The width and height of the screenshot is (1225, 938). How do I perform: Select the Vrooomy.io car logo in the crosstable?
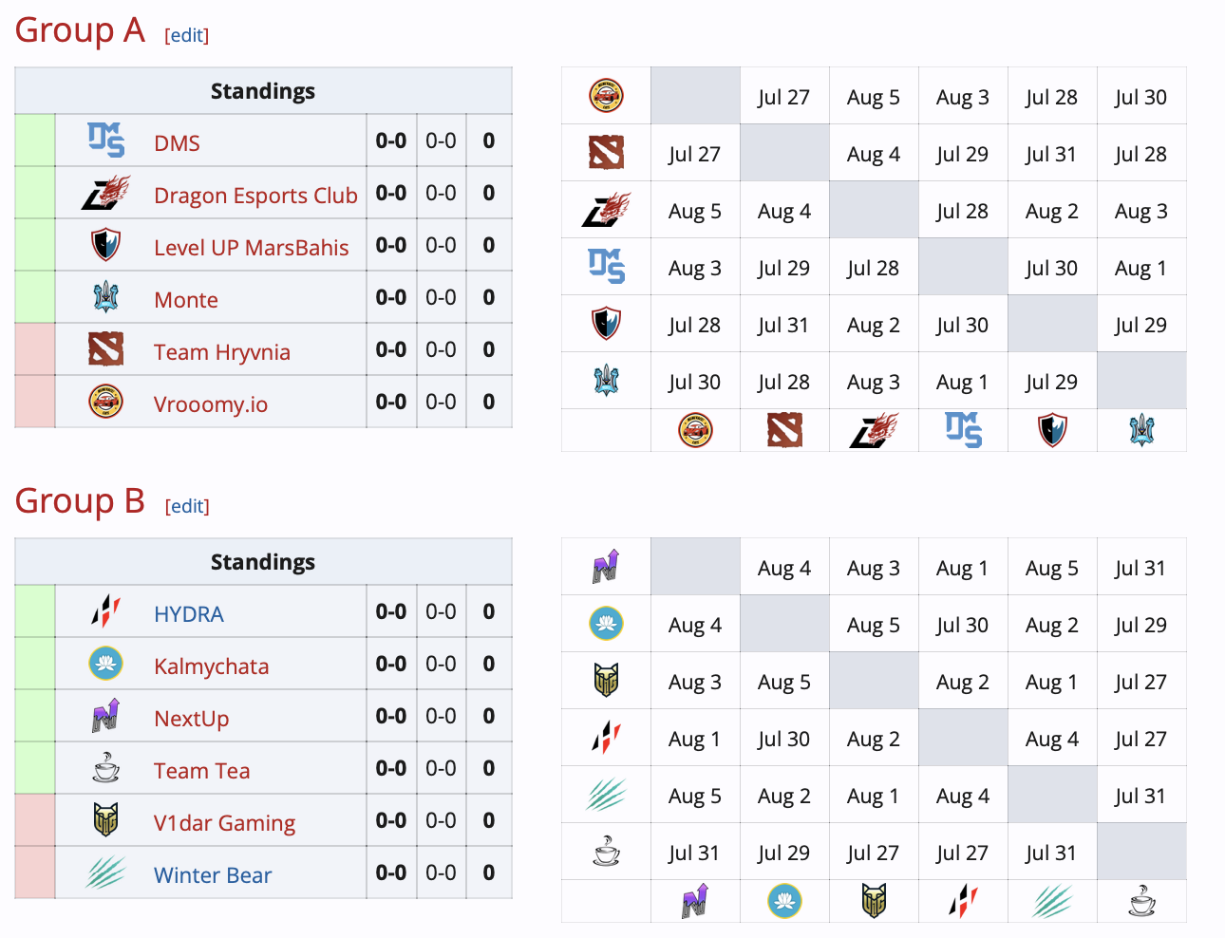[x=605, y=96]
